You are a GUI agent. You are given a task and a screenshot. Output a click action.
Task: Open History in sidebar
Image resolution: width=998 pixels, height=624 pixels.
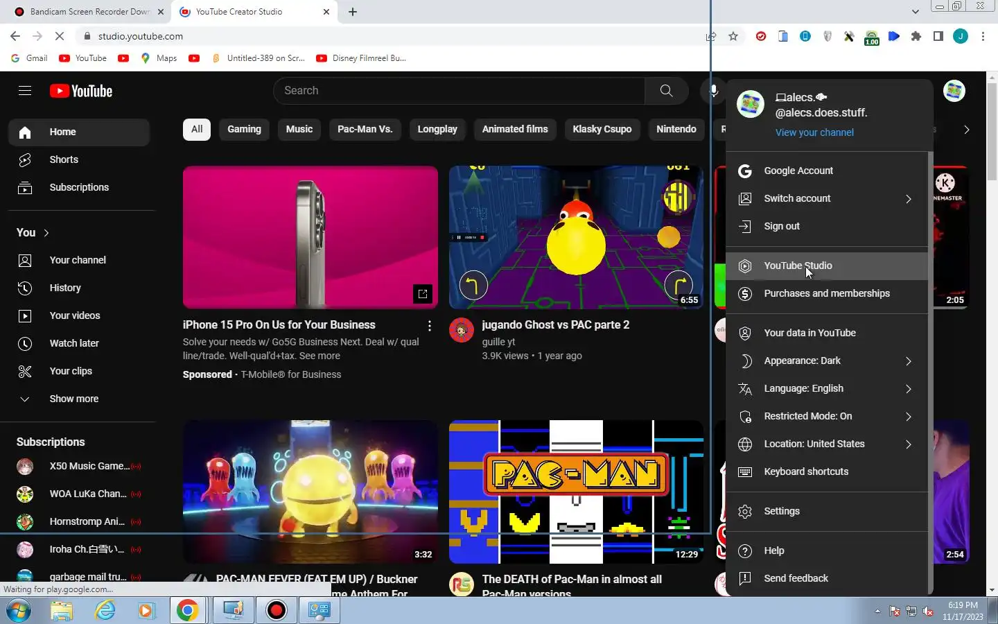tap(78, 288)
